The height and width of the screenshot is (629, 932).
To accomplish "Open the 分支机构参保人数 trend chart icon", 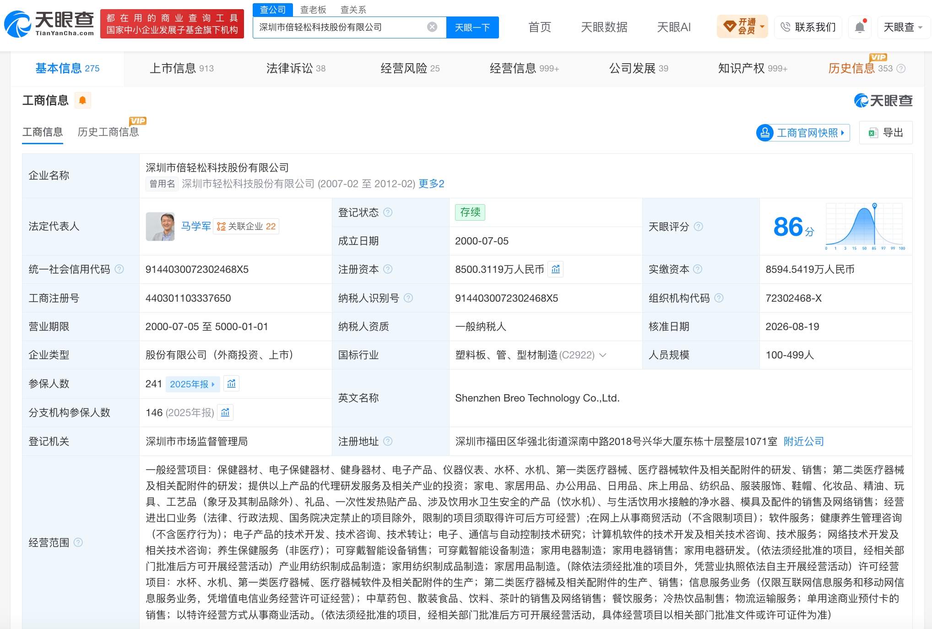I will tap(225, 412).
